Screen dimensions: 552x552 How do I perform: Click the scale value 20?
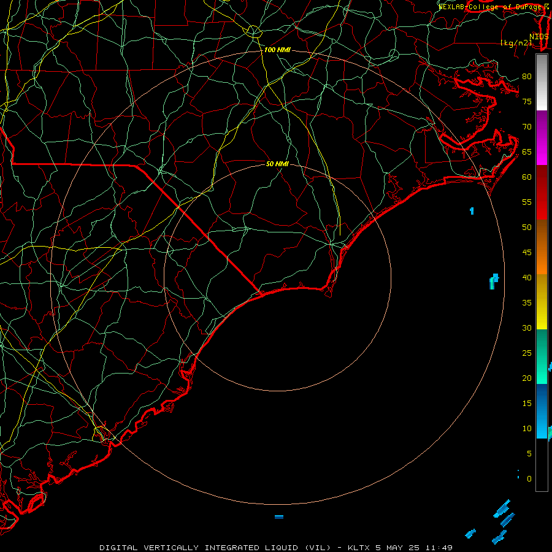click(x=527, y=378)
